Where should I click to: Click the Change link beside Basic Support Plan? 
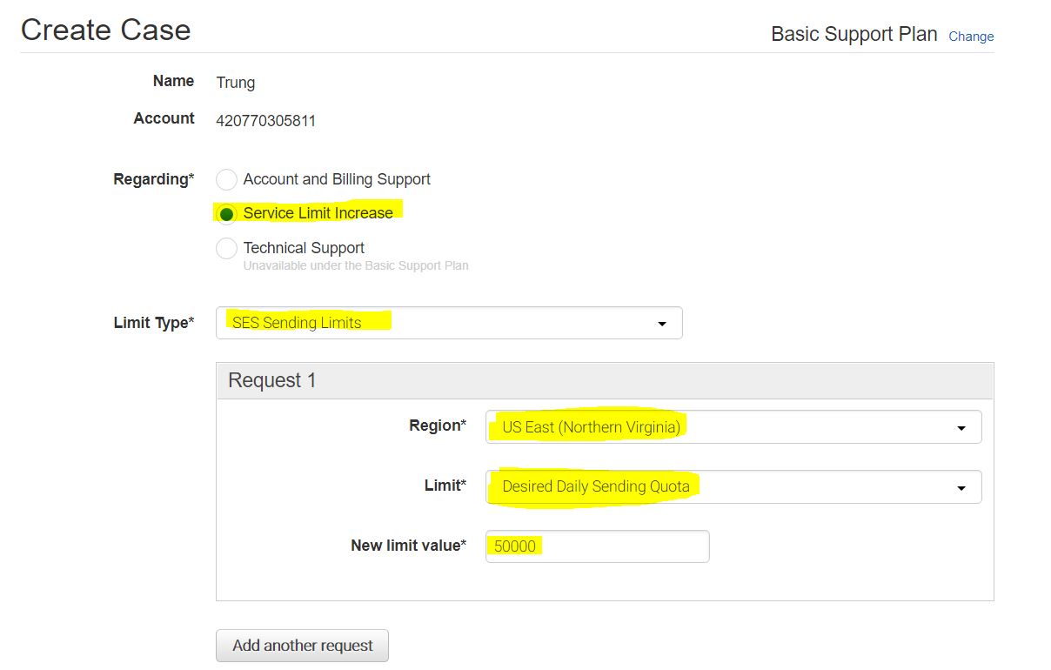(x=971, y=37)
